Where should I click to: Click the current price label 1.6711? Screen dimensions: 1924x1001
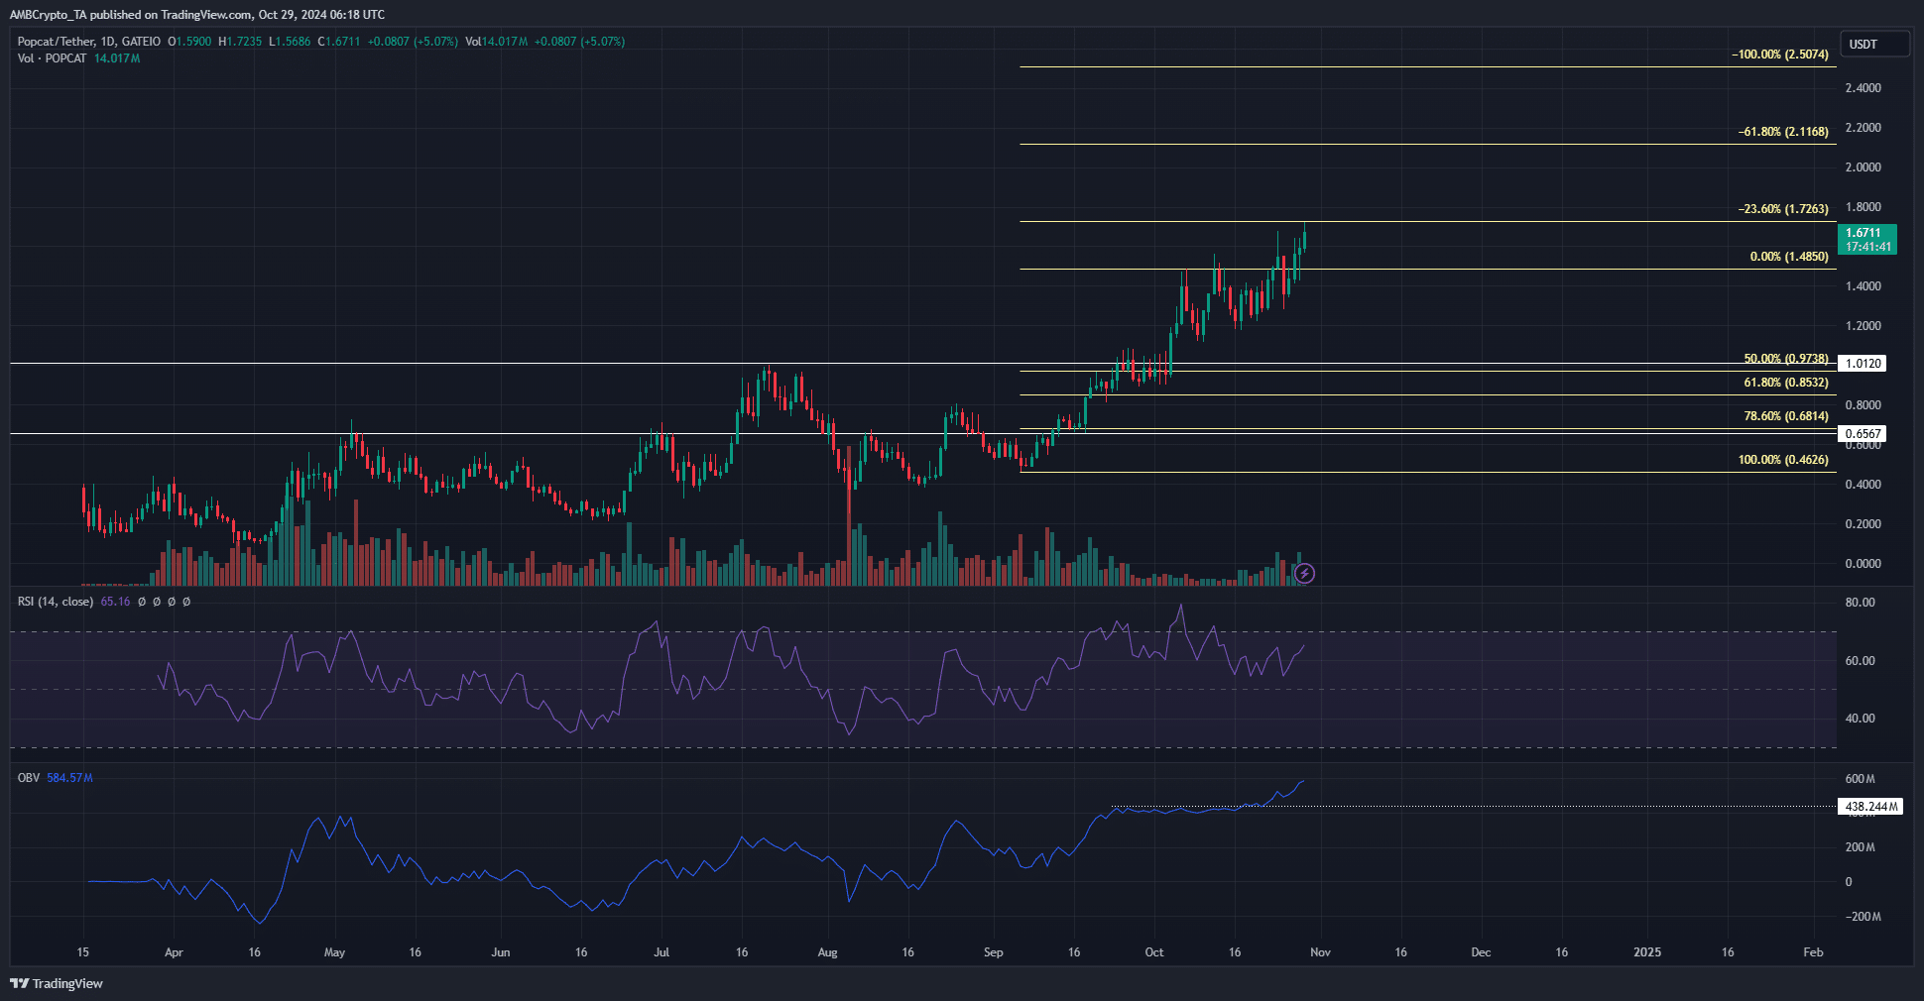click(1867, 239)
